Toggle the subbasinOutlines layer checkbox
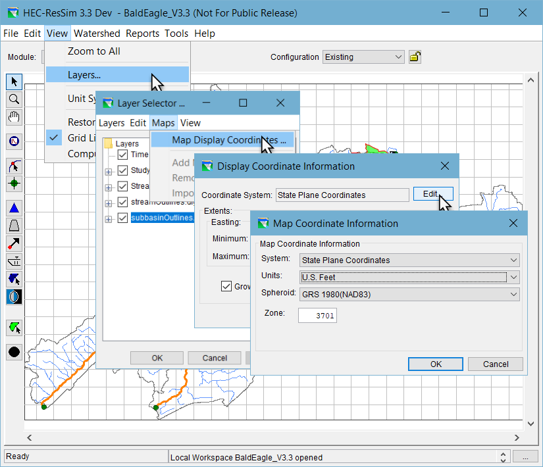The image size is (543, 467). 122,218
